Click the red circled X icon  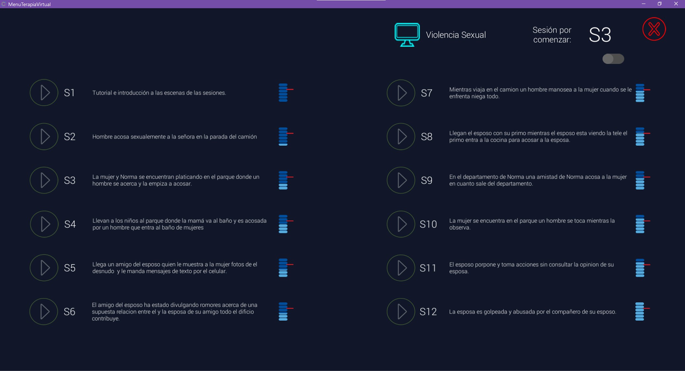654,29
